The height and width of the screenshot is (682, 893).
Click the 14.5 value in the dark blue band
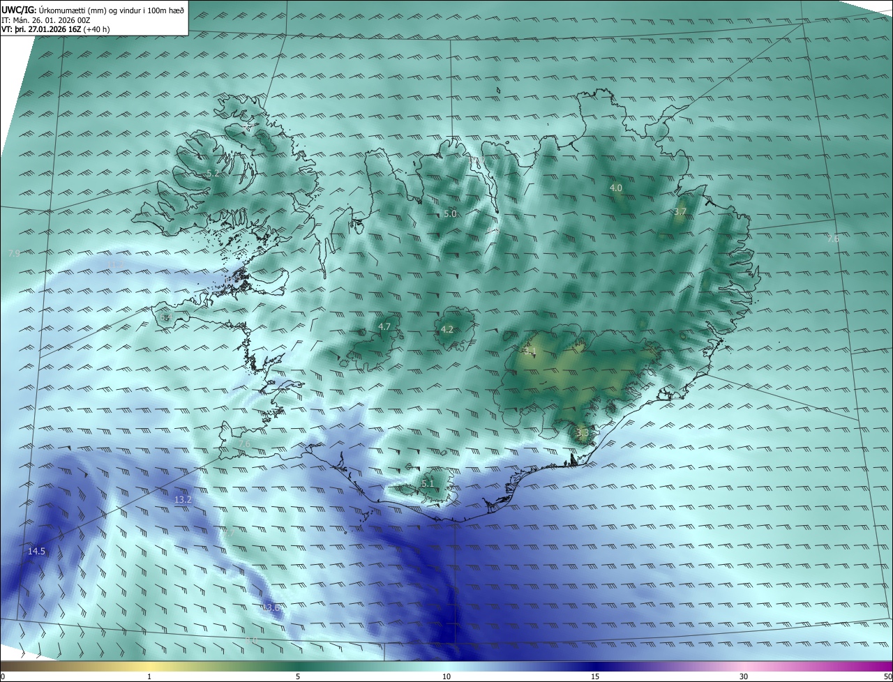[36, 552]
